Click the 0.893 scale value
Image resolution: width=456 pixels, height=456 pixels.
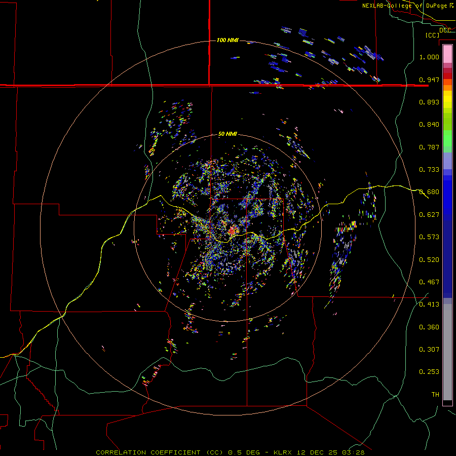(429, 102)
